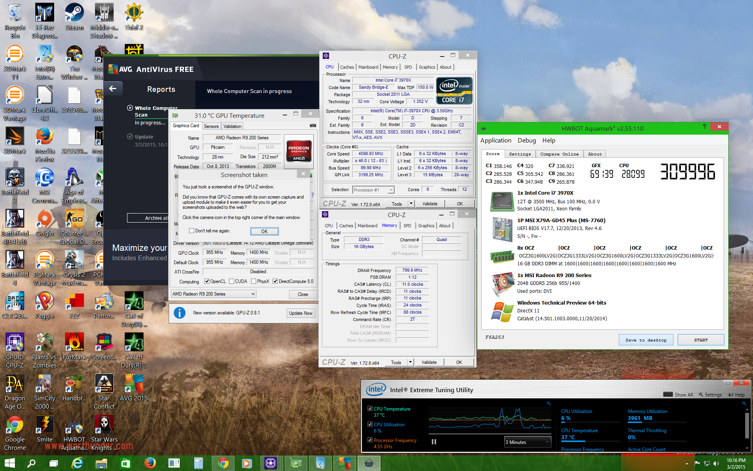Open the Settings tab in HWBOT Aquamark
This screenshot has height=471, width=753.
coord(520,154)
